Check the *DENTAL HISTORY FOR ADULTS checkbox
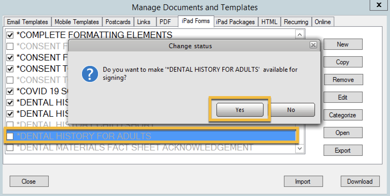 10,136
